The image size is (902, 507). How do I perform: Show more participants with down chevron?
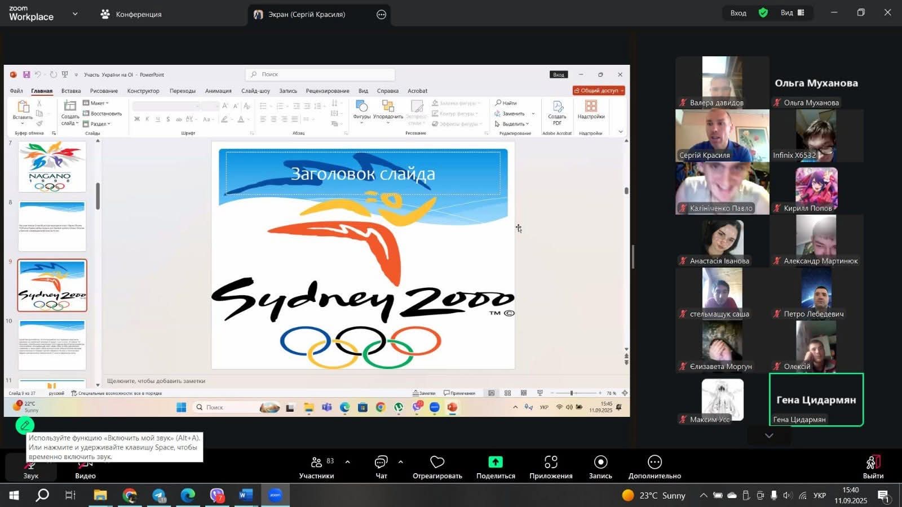pyautogui.click(x=769, y=435)
